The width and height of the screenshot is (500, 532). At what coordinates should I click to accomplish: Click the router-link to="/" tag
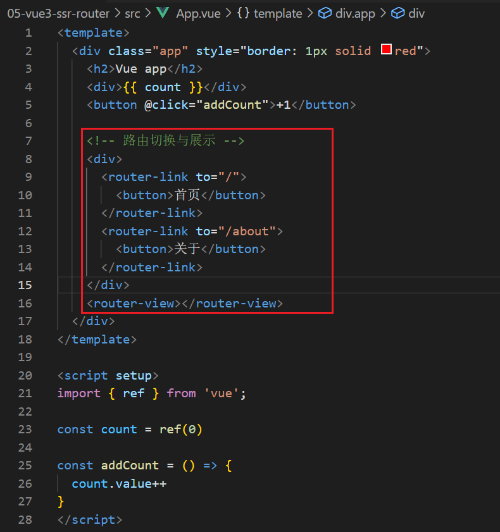coord(174,177)
